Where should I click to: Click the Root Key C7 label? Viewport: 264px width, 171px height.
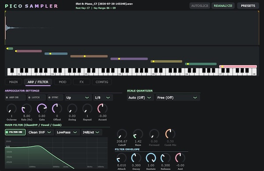tap(83, 8)
